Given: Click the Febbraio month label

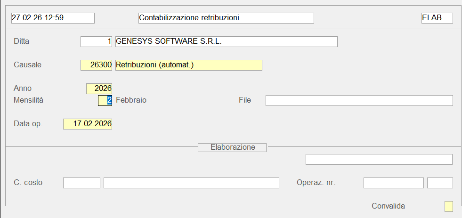Looking at the screenshot, I should coord(131,100).
